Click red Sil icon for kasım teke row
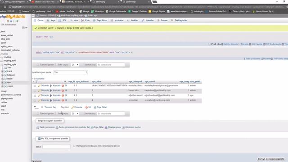Image resolution: width=288 pixels, height=162 pixels. click(x=63, y=90)
